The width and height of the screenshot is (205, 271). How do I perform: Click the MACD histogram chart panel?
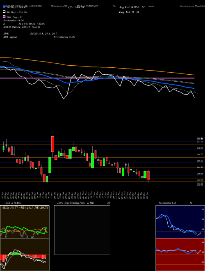25,255
